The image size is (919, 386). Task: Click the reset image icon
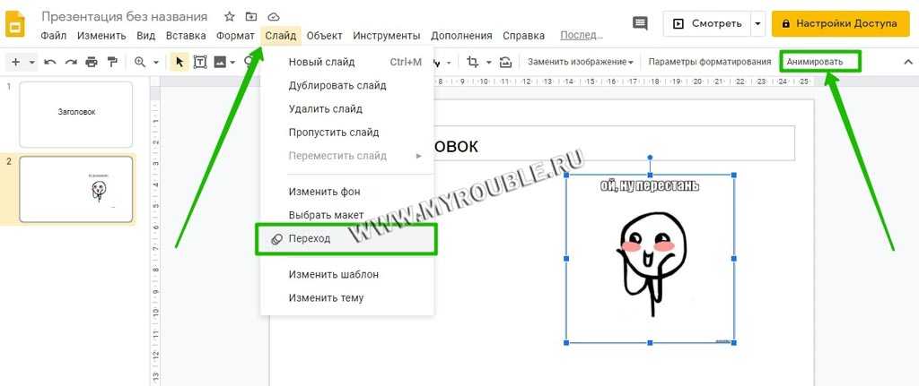506,62
